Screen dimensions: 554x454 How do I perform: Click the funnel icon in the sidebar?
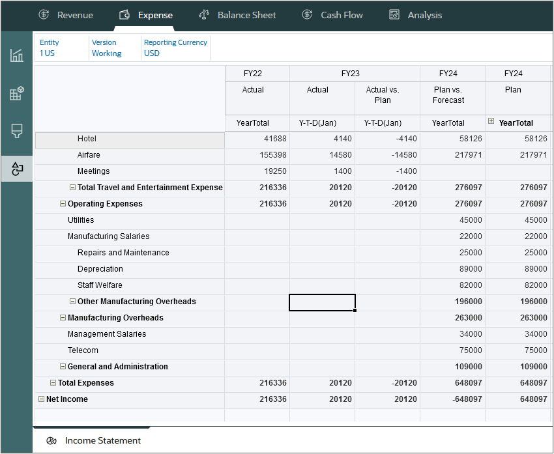[16, 130]
